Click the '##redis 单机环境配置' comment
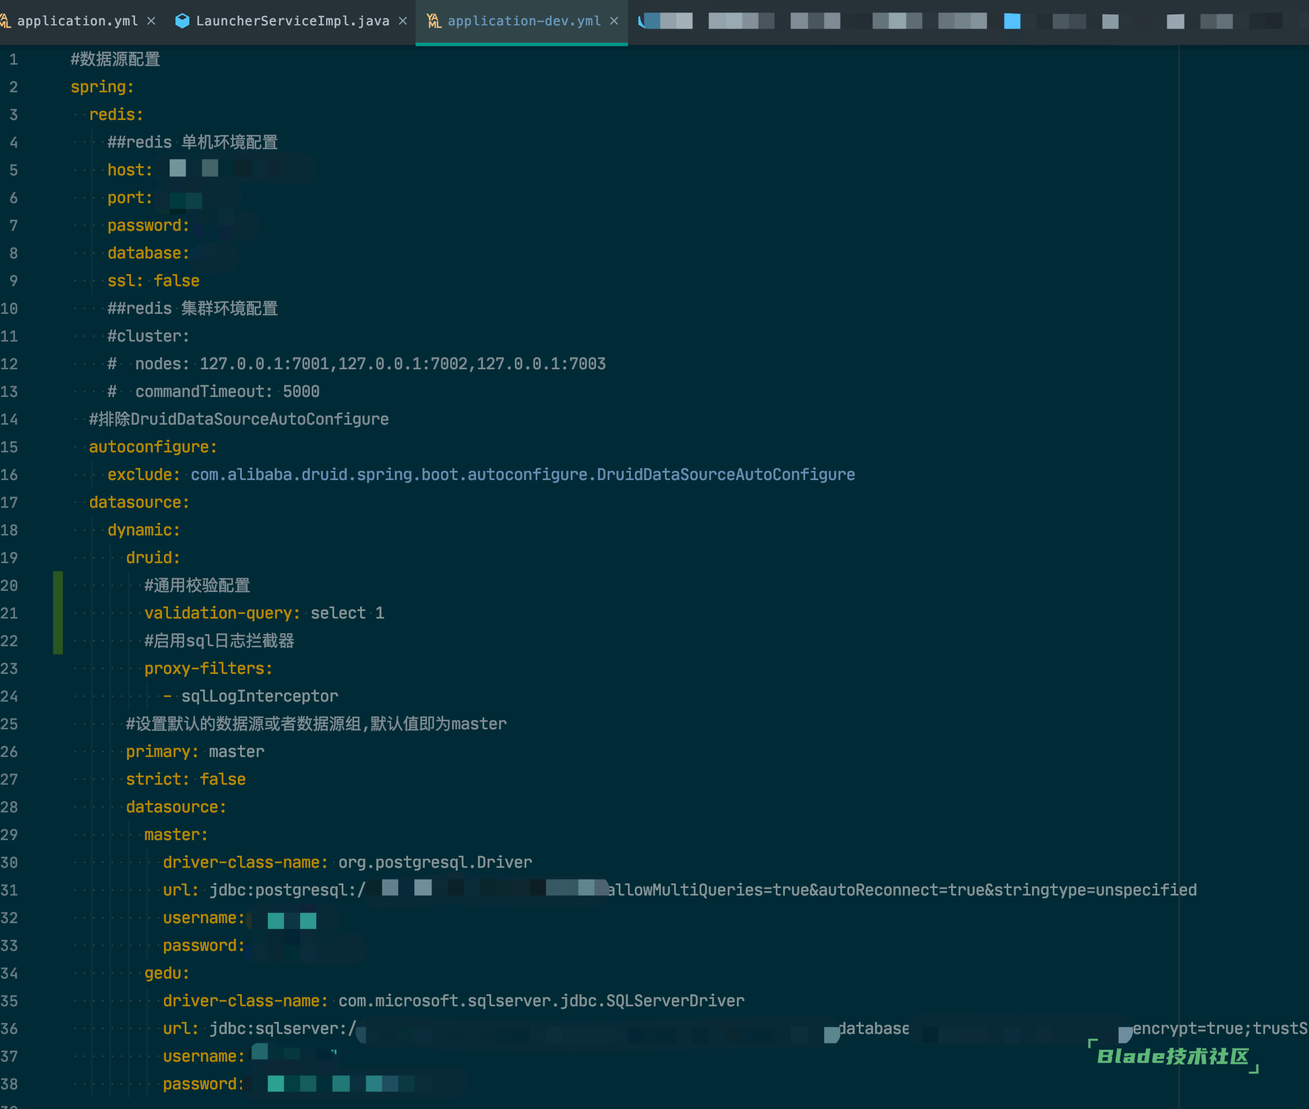 click(x=192, y=142)
